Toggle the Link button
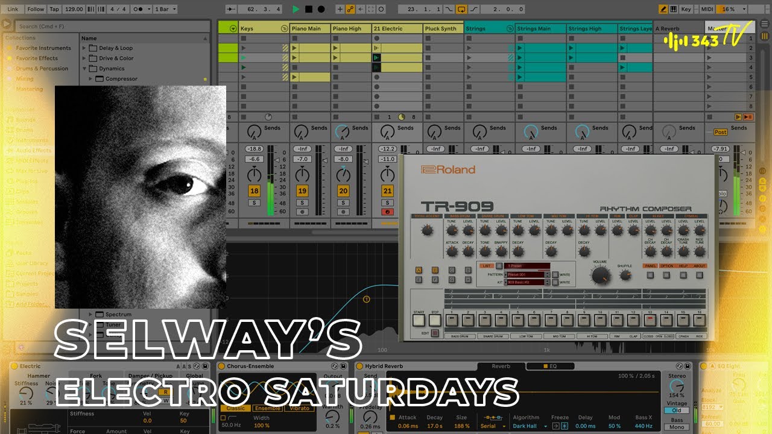 click(x=13, y=9)
